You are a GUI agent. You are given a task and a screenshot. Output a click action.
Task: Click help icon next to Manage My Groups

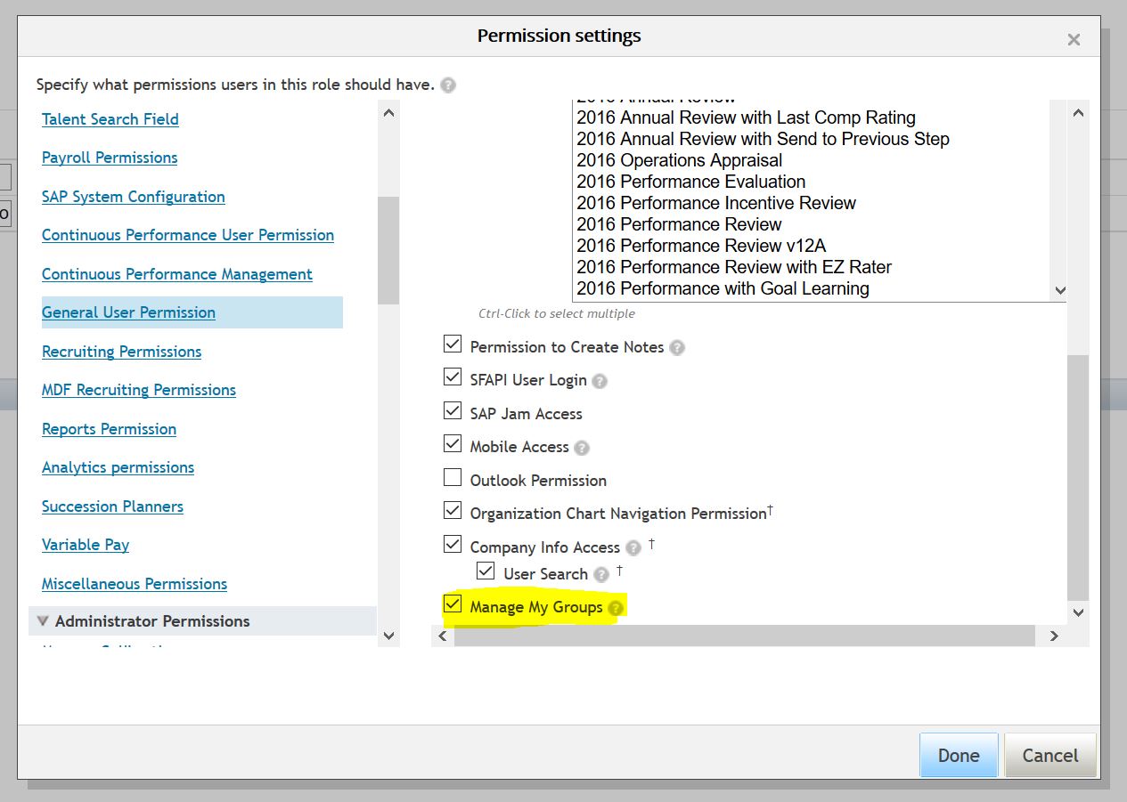[616, 609]
